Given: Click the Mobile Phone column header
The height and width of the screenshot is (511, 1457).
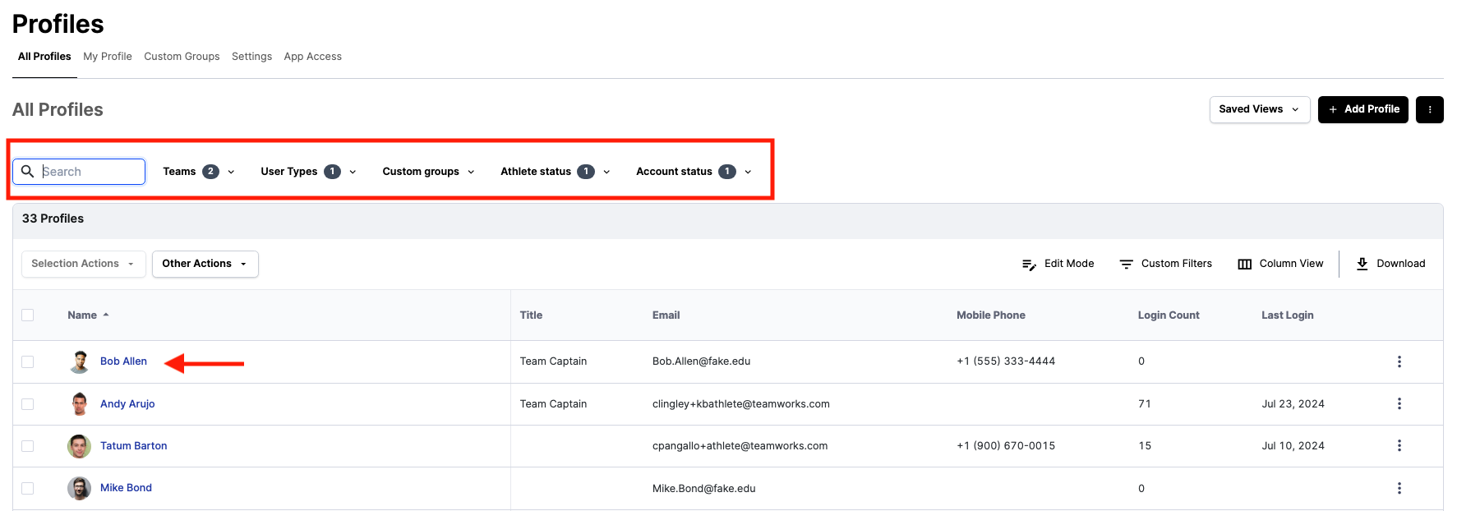Looking at the screenshot, I should (990, 315).
